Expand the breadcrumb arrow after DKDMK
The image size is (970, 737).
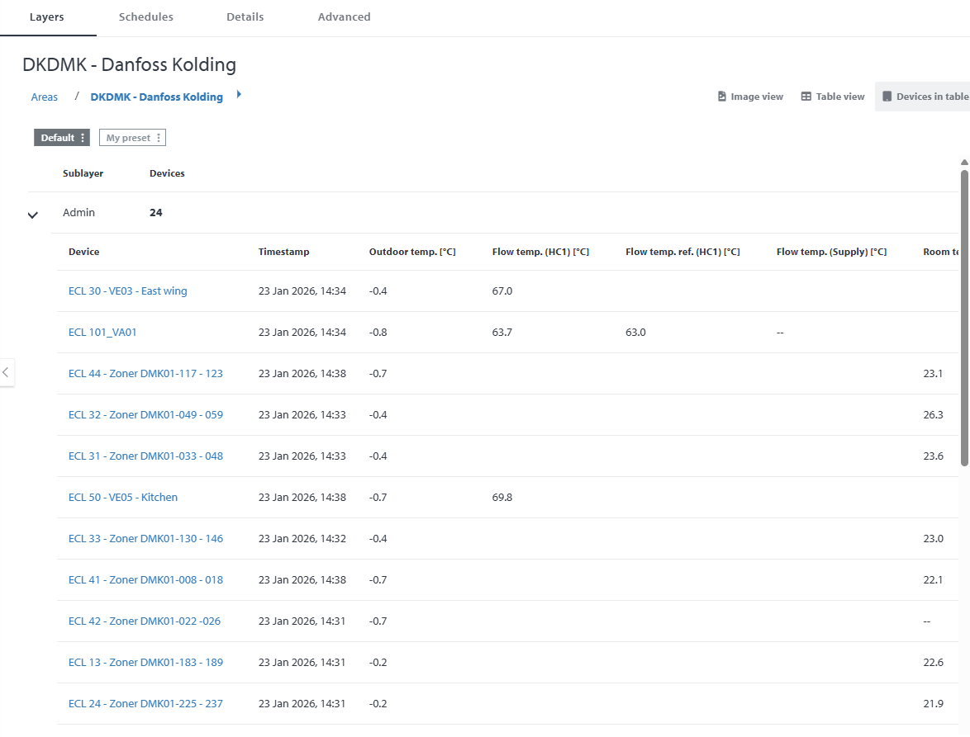[x=239, y=95]
